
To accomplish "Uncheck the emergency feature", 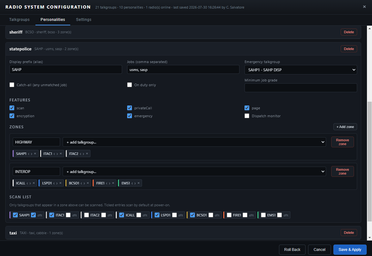I will (130, 116).
